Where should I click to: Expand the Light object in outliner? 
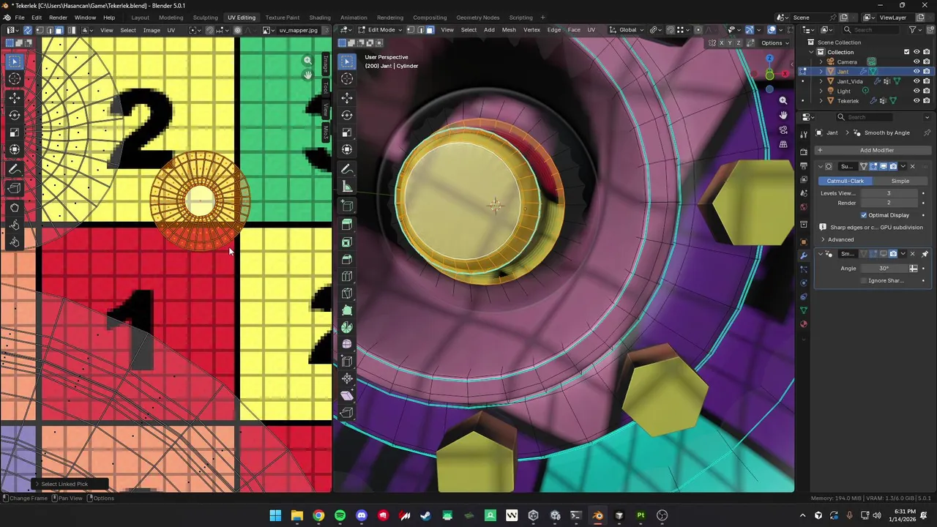[821, 91]
